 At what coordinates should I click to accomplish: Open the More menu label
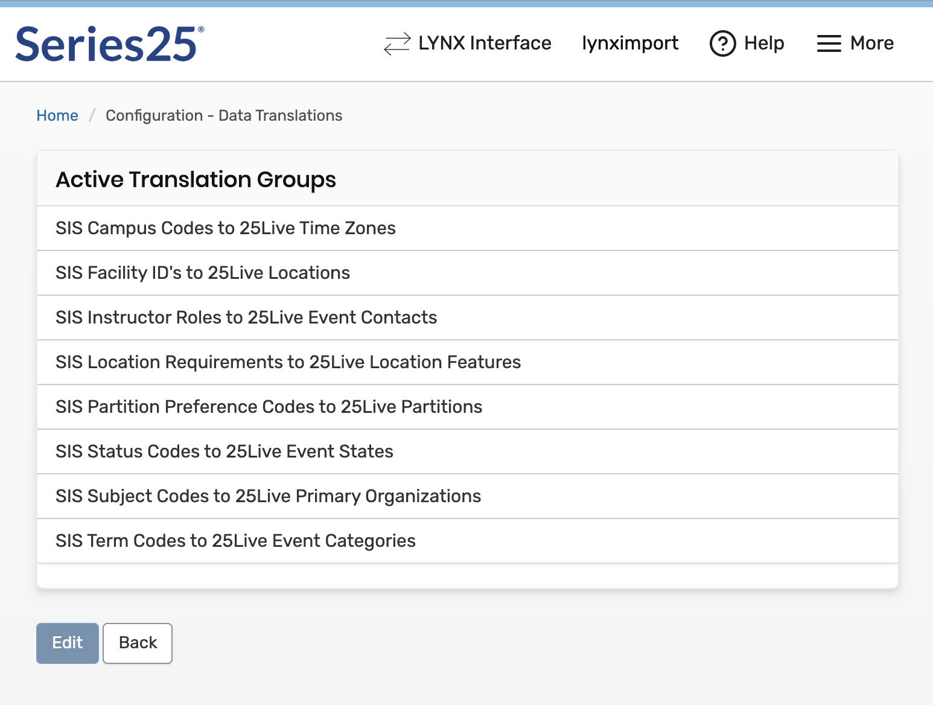pyautogui.click(x=872, y=43)
